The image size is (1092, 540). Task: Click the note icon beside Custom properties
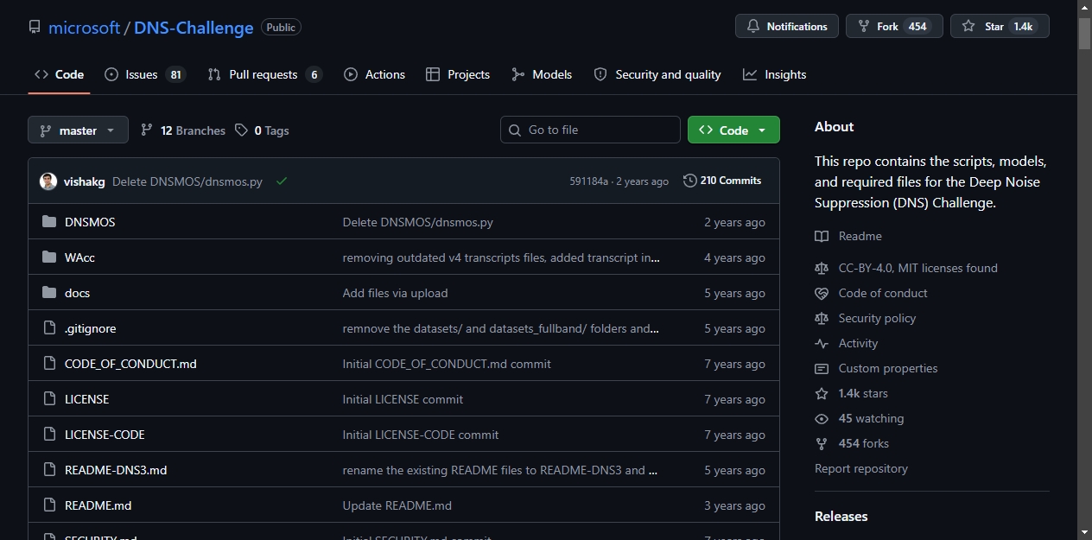[x=822, y=368]
